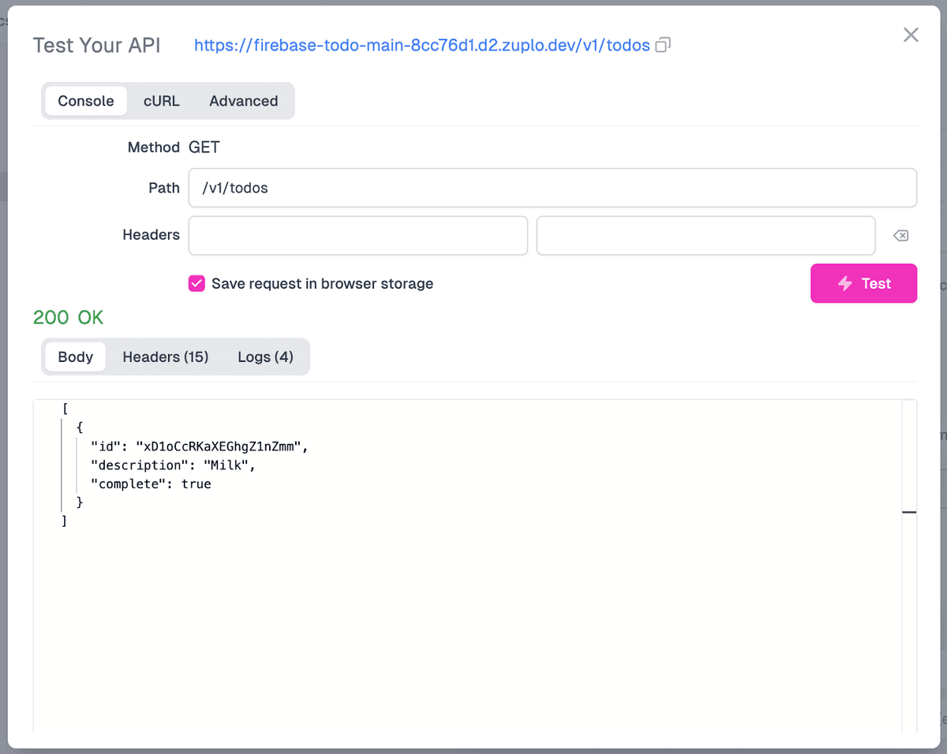Click the second header value field

click(706, 235)
